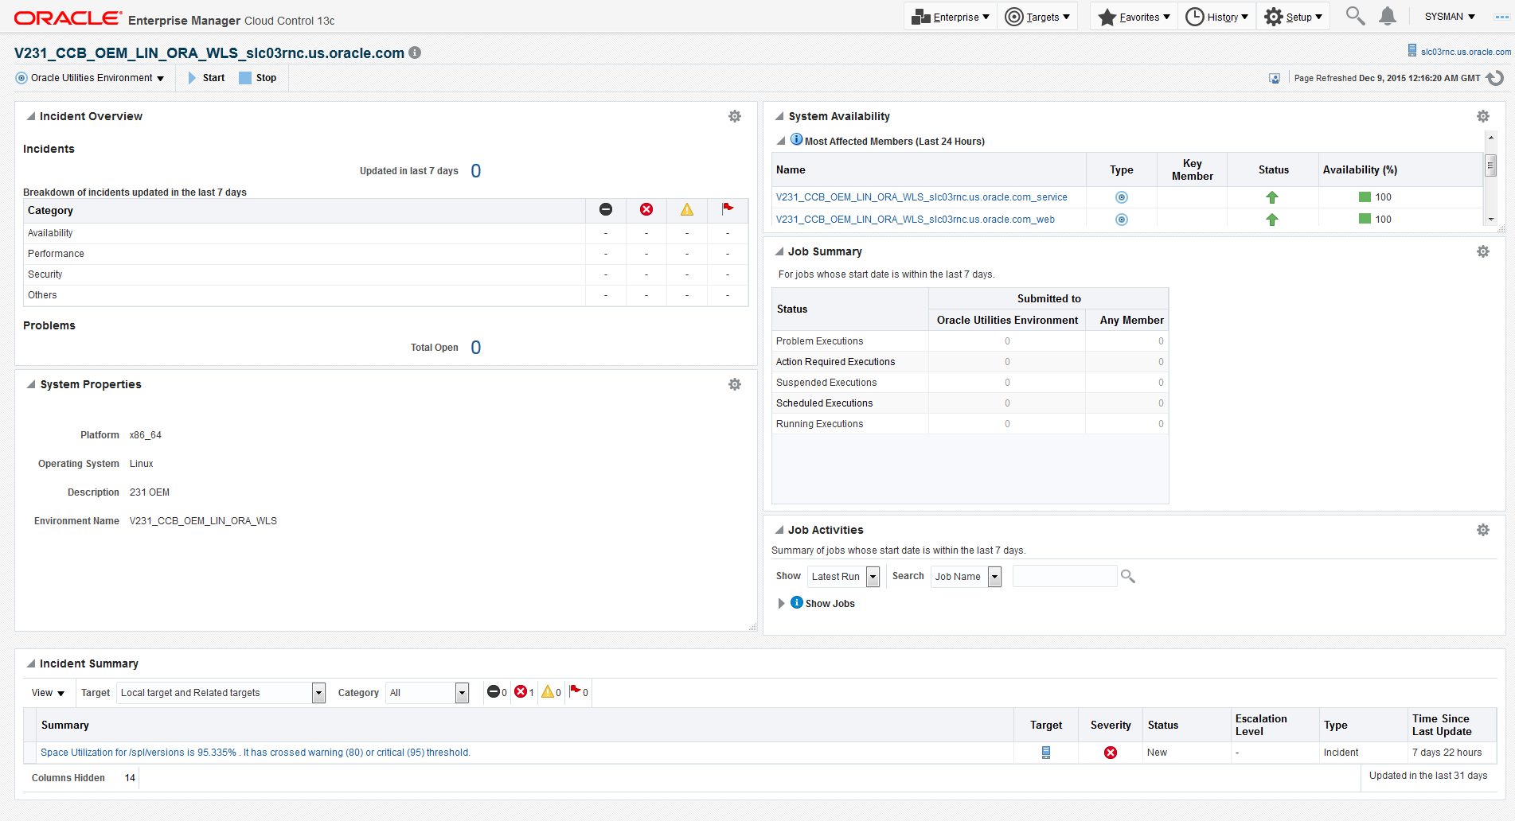1515x821 pixels.
Task: Click Problems Total Open count 0
Action: pyautogui.click(x=476, y=348)
